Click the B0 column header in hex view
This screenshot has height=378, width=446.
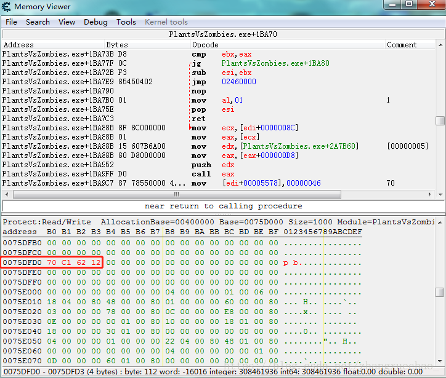coord(52,232)
